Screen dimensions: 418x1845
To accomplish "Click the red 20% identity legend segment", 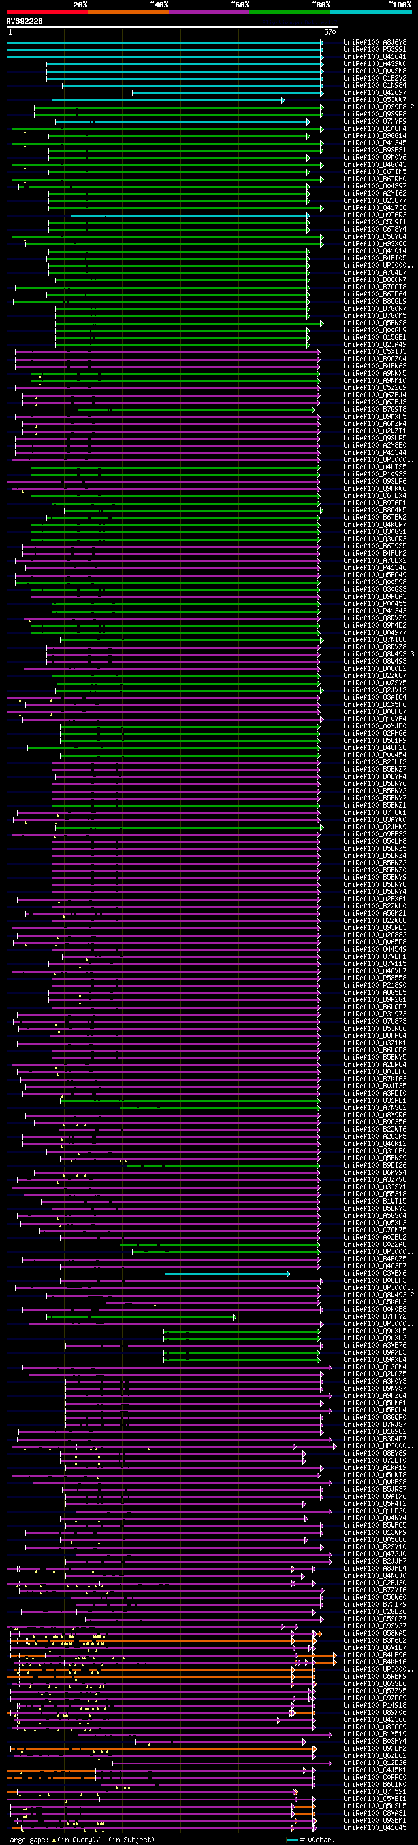I will [46, 12].
